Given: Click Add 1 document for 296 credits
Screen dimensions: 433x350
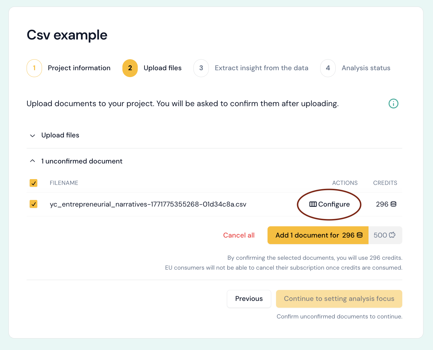Looking at the screenshot, I should 317,235.
